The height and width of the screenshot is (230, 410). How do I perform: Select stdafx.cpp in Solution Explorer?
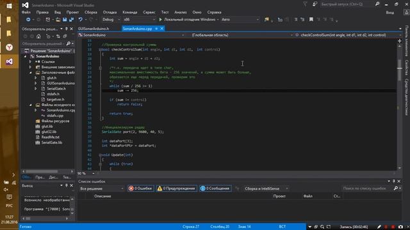point(55,116)
